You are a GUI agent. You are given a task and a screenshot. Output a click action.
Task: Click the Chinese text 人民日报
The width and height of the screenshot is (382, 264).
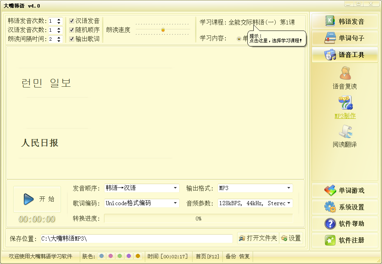[x=40, y=143]
